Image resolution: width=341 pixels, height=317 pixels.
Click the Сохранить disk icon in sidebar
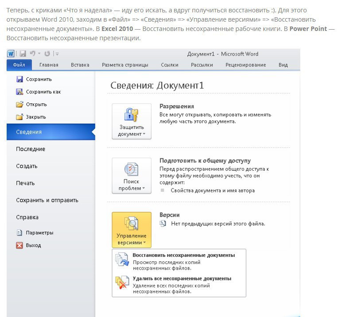[19, 79]
